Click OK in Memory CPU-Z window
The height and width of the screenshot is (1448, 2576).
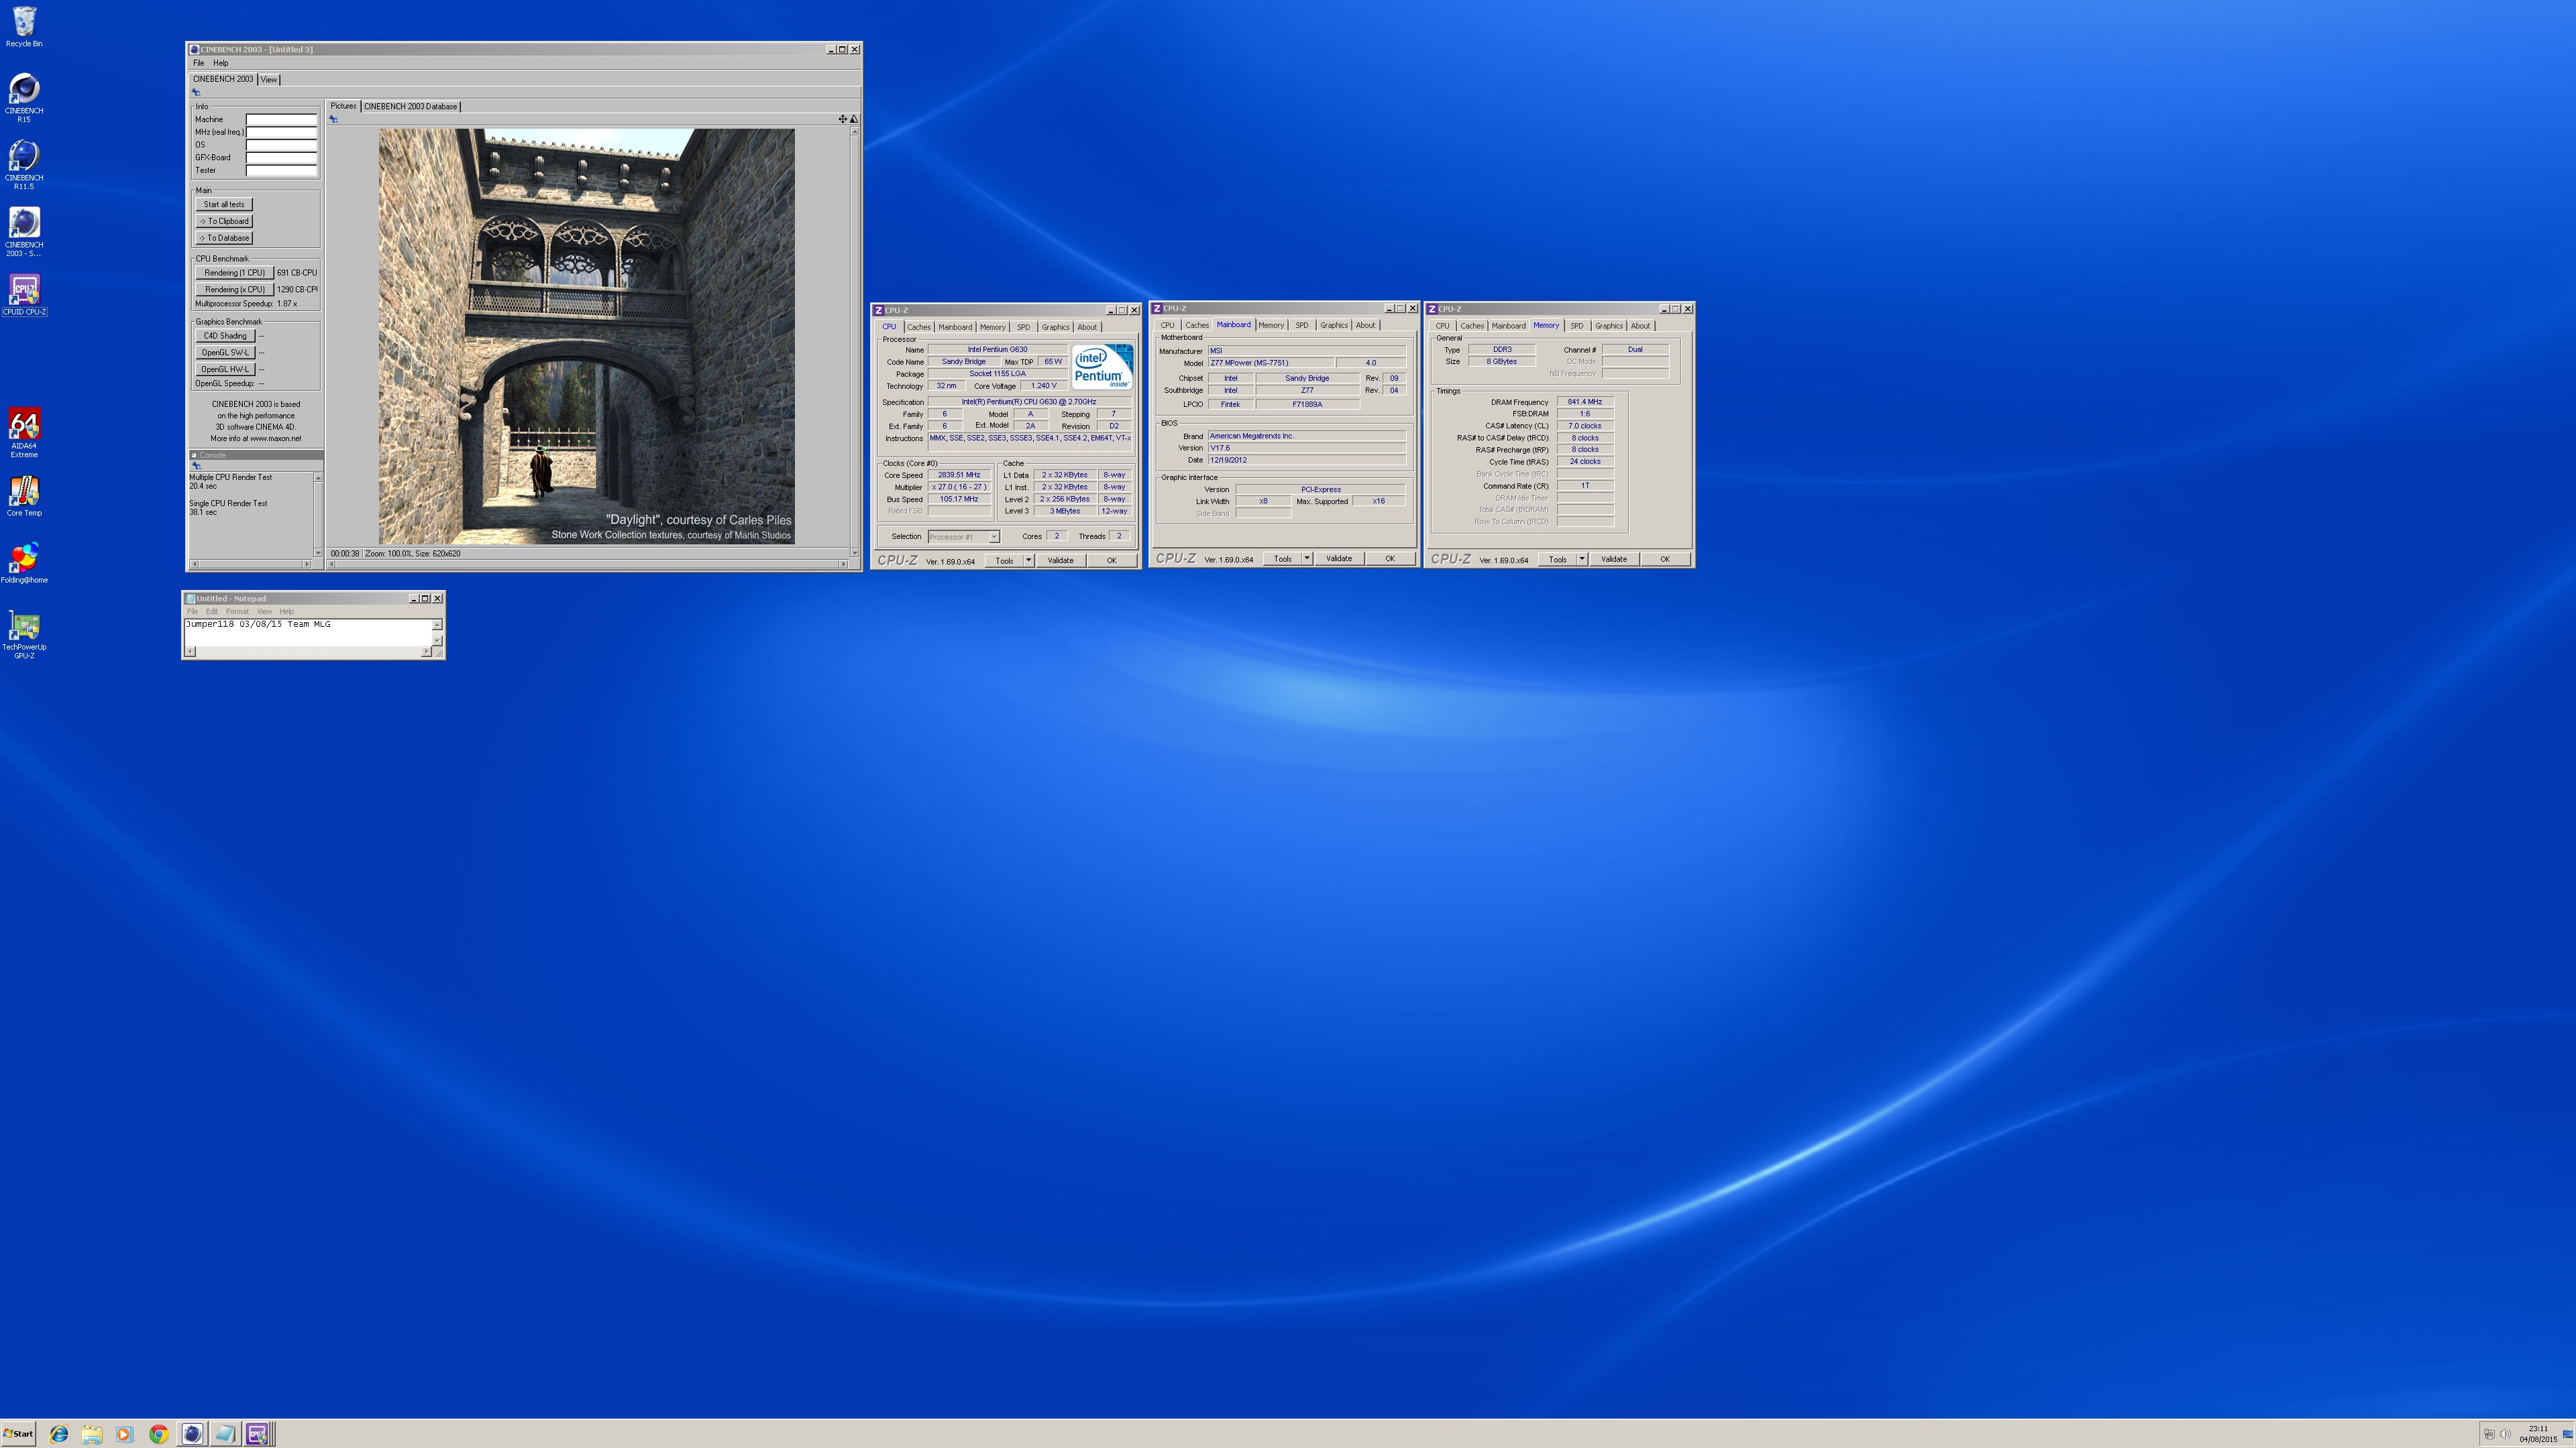(x=1665, y=560)
